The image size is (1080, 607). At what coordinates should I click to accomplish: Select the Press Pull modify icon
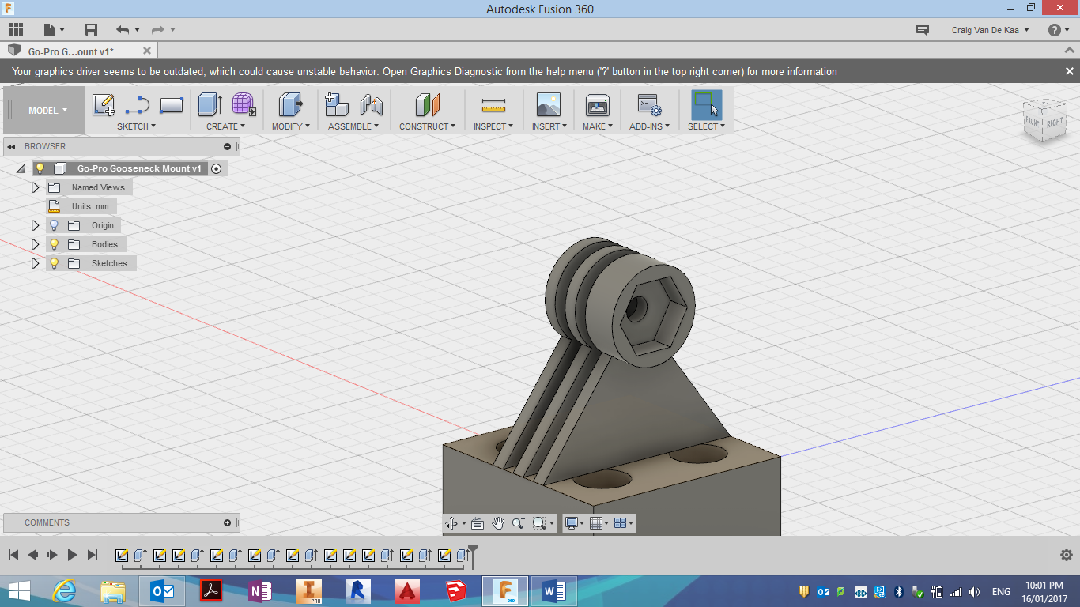[291, 105]
